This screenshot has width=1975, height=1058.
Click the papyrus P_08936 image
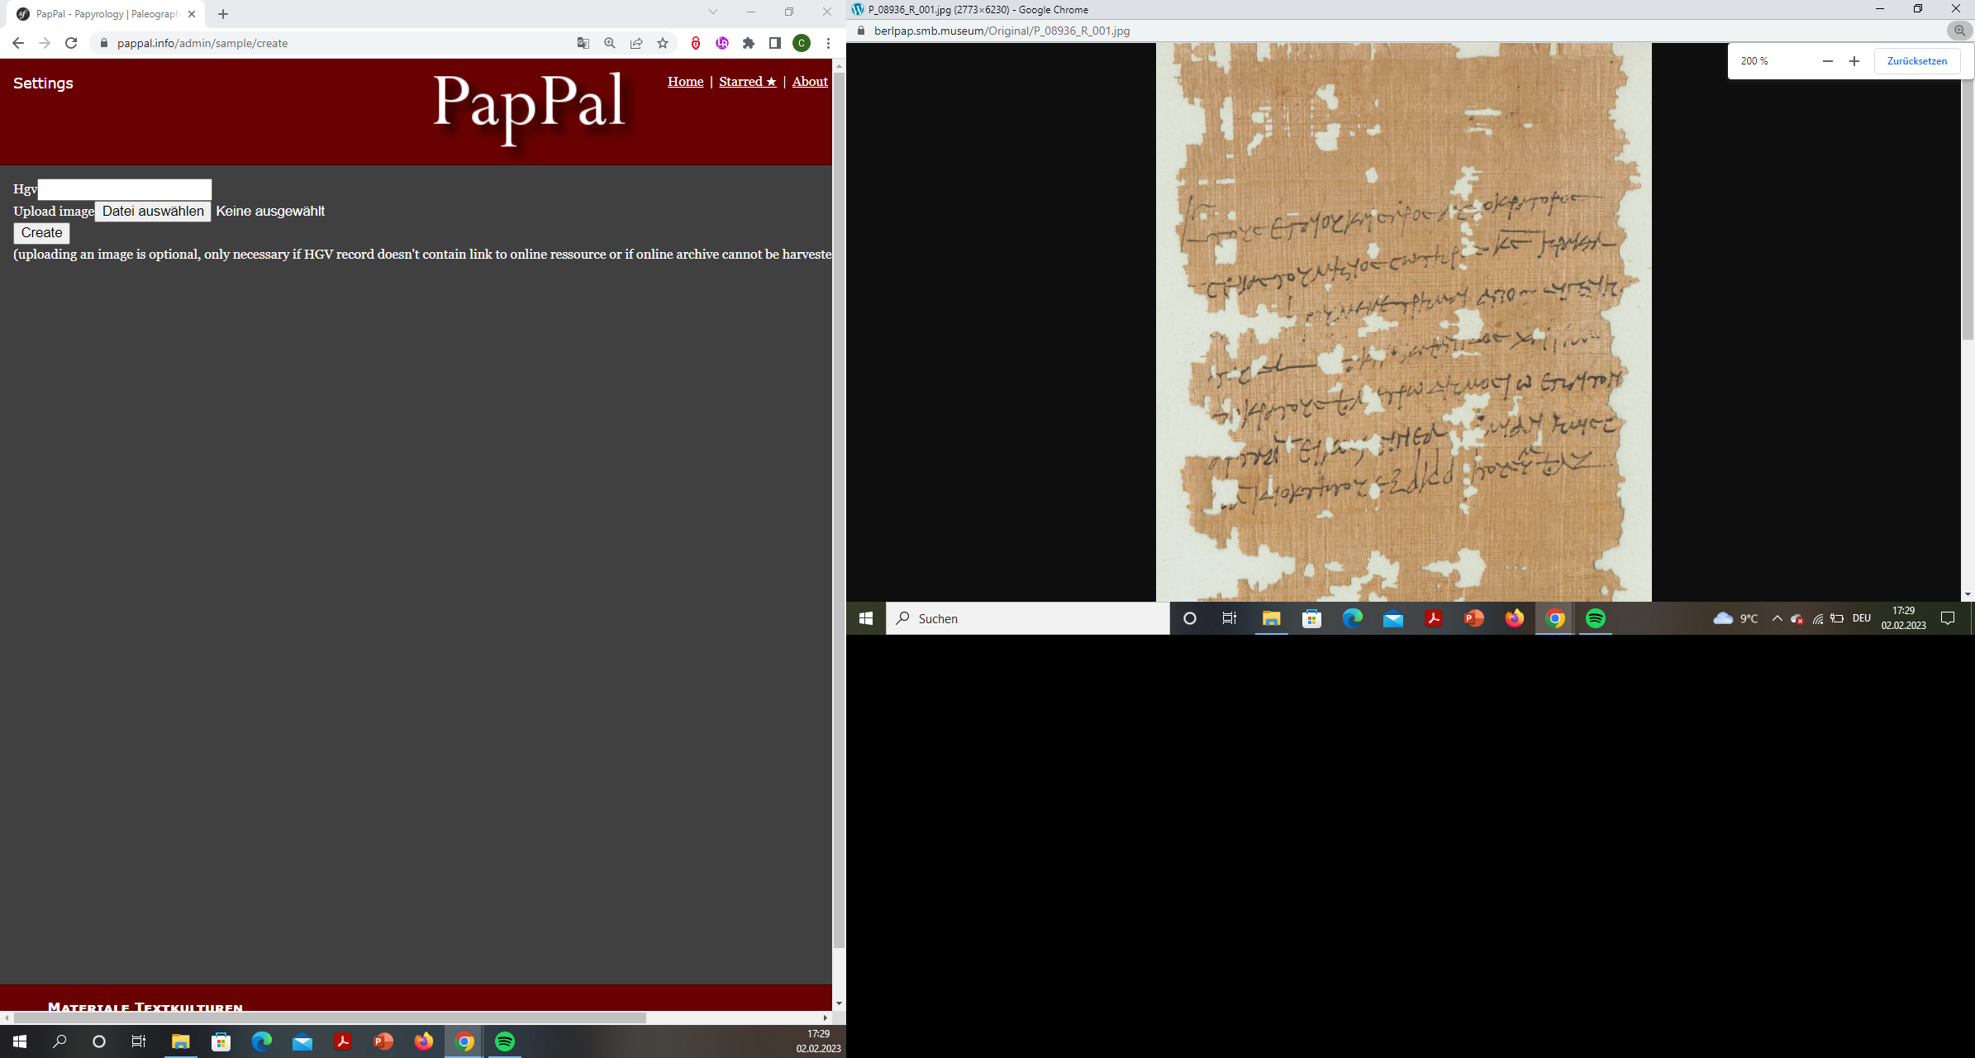click(1403, 322)
